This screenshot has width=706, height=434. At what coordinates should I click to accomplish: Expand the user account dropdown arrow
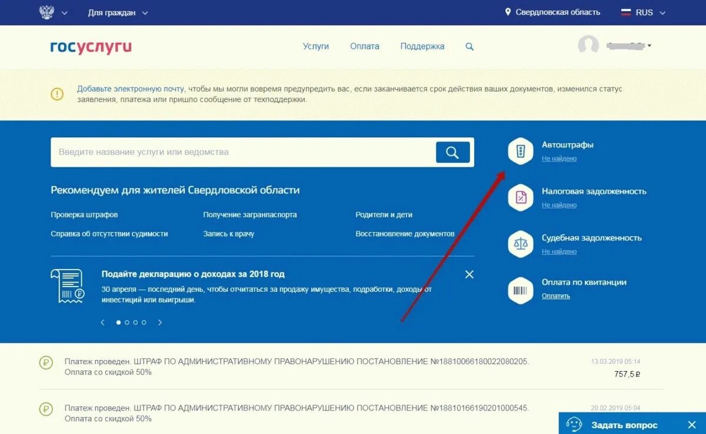coord(650,45)
